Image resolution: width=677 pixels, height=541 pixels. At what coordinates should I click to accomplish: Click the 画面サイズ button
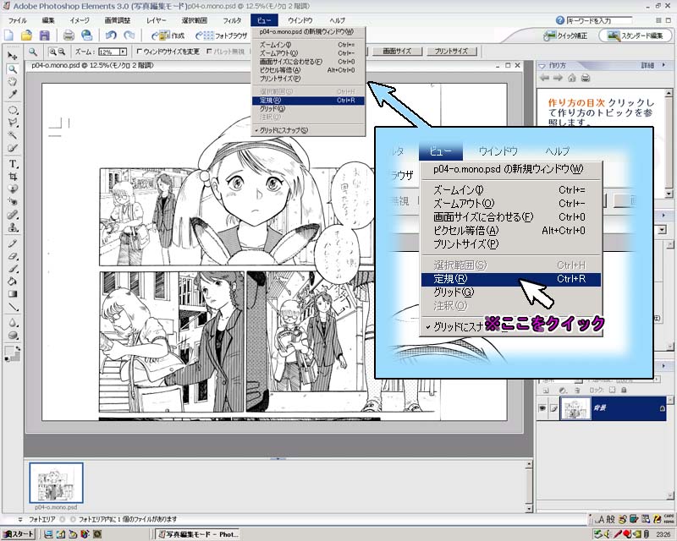coord(397,52)
